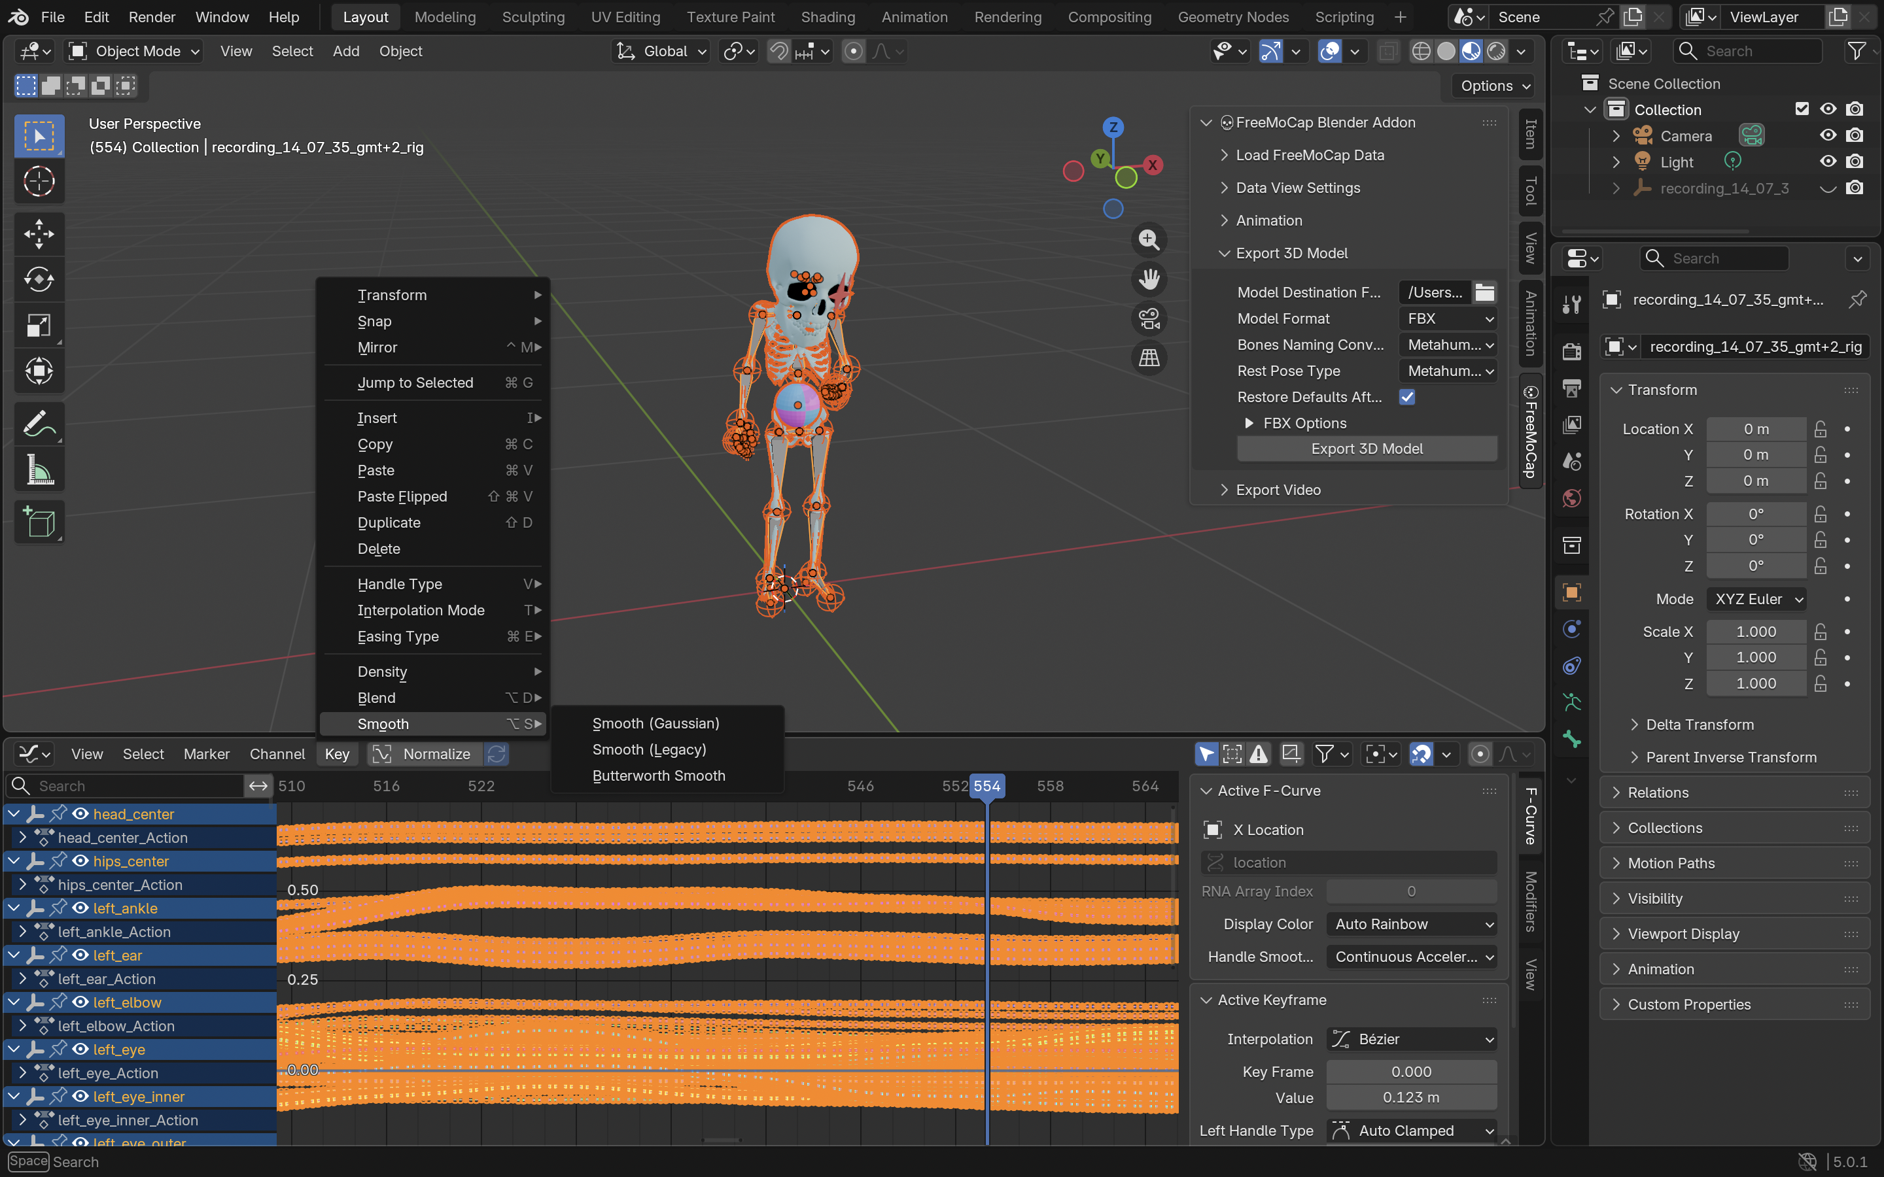1884x1177 pixels.
Task: Click Scale X value field
Action: tap(1756, 631)
